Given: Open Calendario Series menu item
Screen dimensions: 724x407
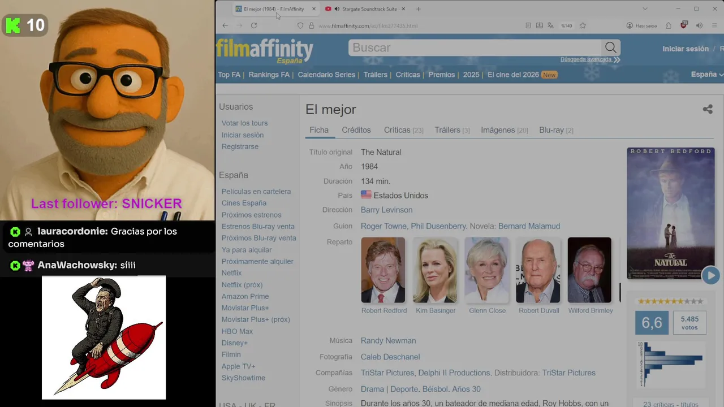Looking at the screenshot, I should [326, 75].
